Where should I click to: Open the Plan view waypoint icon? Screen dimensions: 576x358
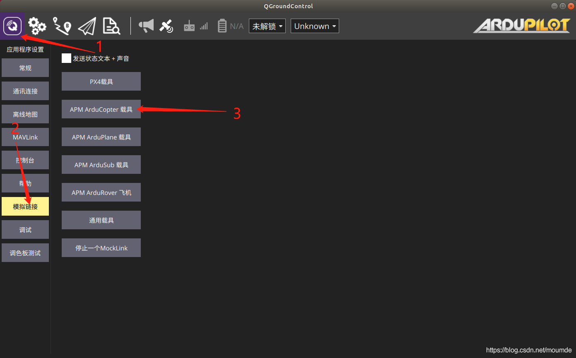(62, 26)
